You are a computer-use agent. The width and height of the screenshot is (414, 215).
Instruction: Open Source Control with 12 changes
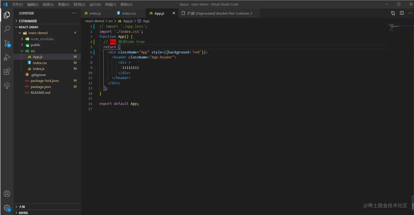click(x=7, y=43)
